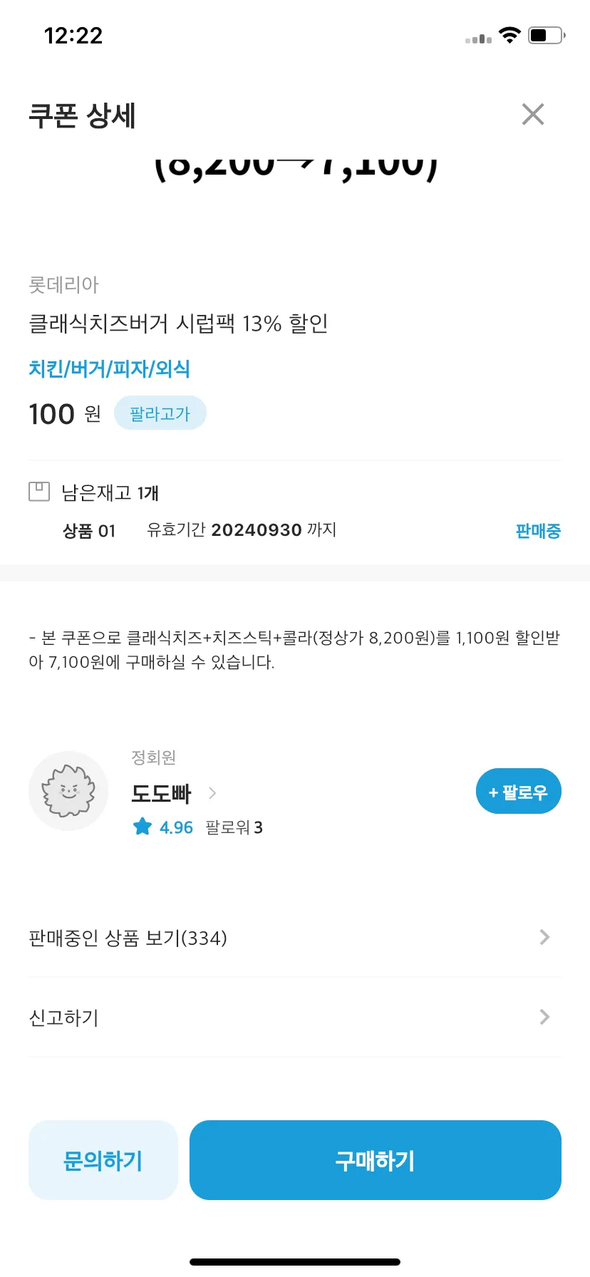Select the 팔라고가 price tag chip

pyautogui.click(x=160, y=413)
